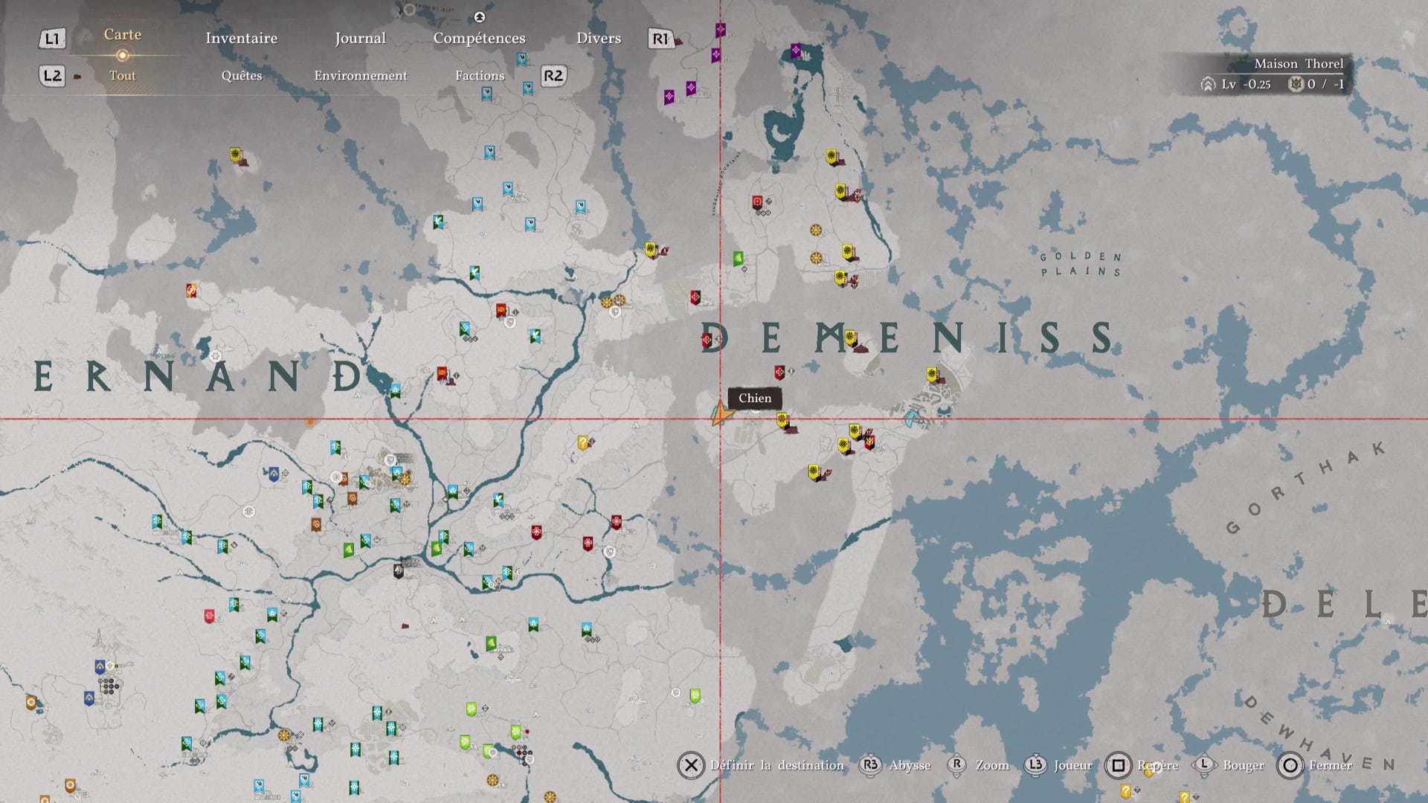Select the Divers tab
This screenshot has height=803, width=1428.
point(598,38)
